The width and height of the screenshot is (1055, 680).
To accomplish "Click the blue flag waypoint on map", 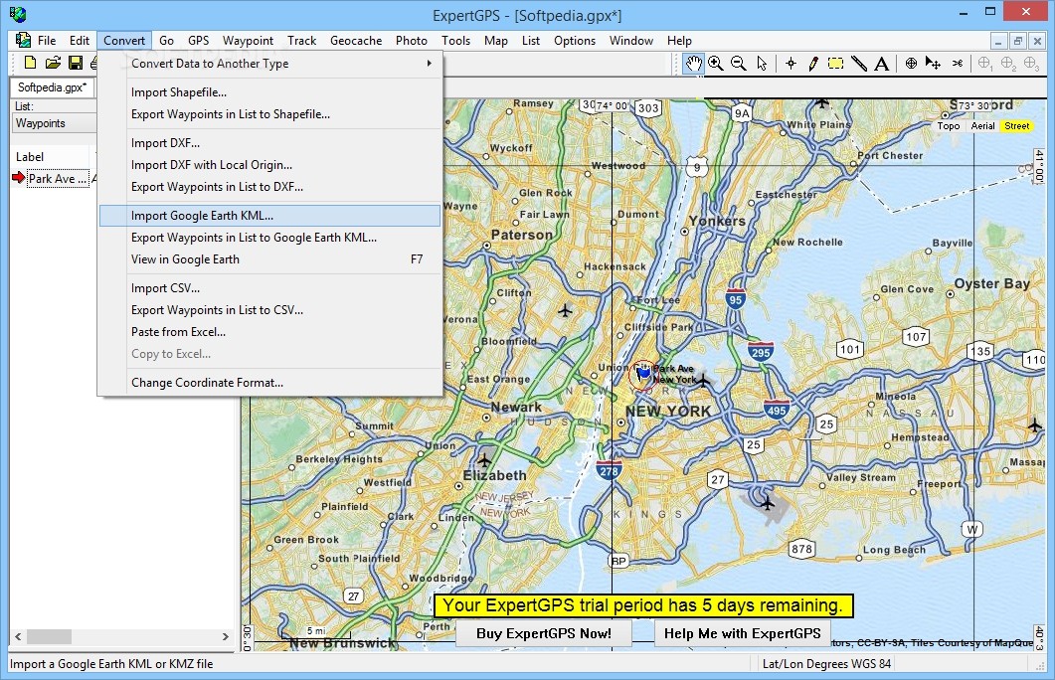I will click(644, 372).
